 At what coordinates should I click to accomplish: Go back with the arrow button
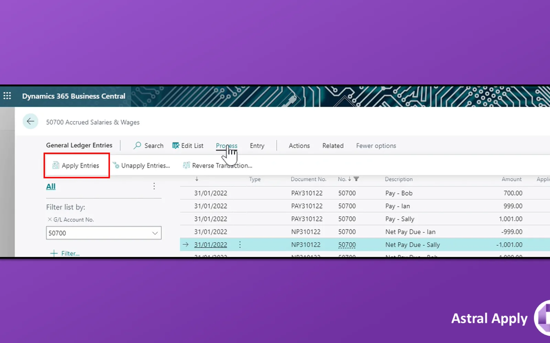click(30, 121)
